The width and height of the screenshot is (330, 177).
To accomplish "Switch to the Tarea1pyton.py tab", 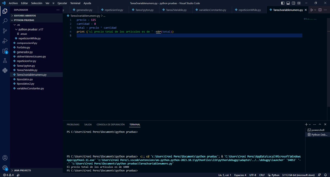I will pos(144,10).
